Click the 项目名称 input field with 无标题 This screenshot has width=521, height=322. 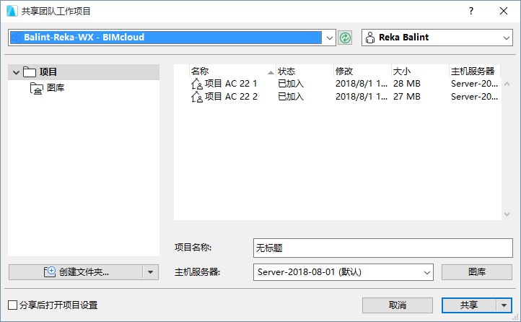pyautogui.click(x=382, y=248)
